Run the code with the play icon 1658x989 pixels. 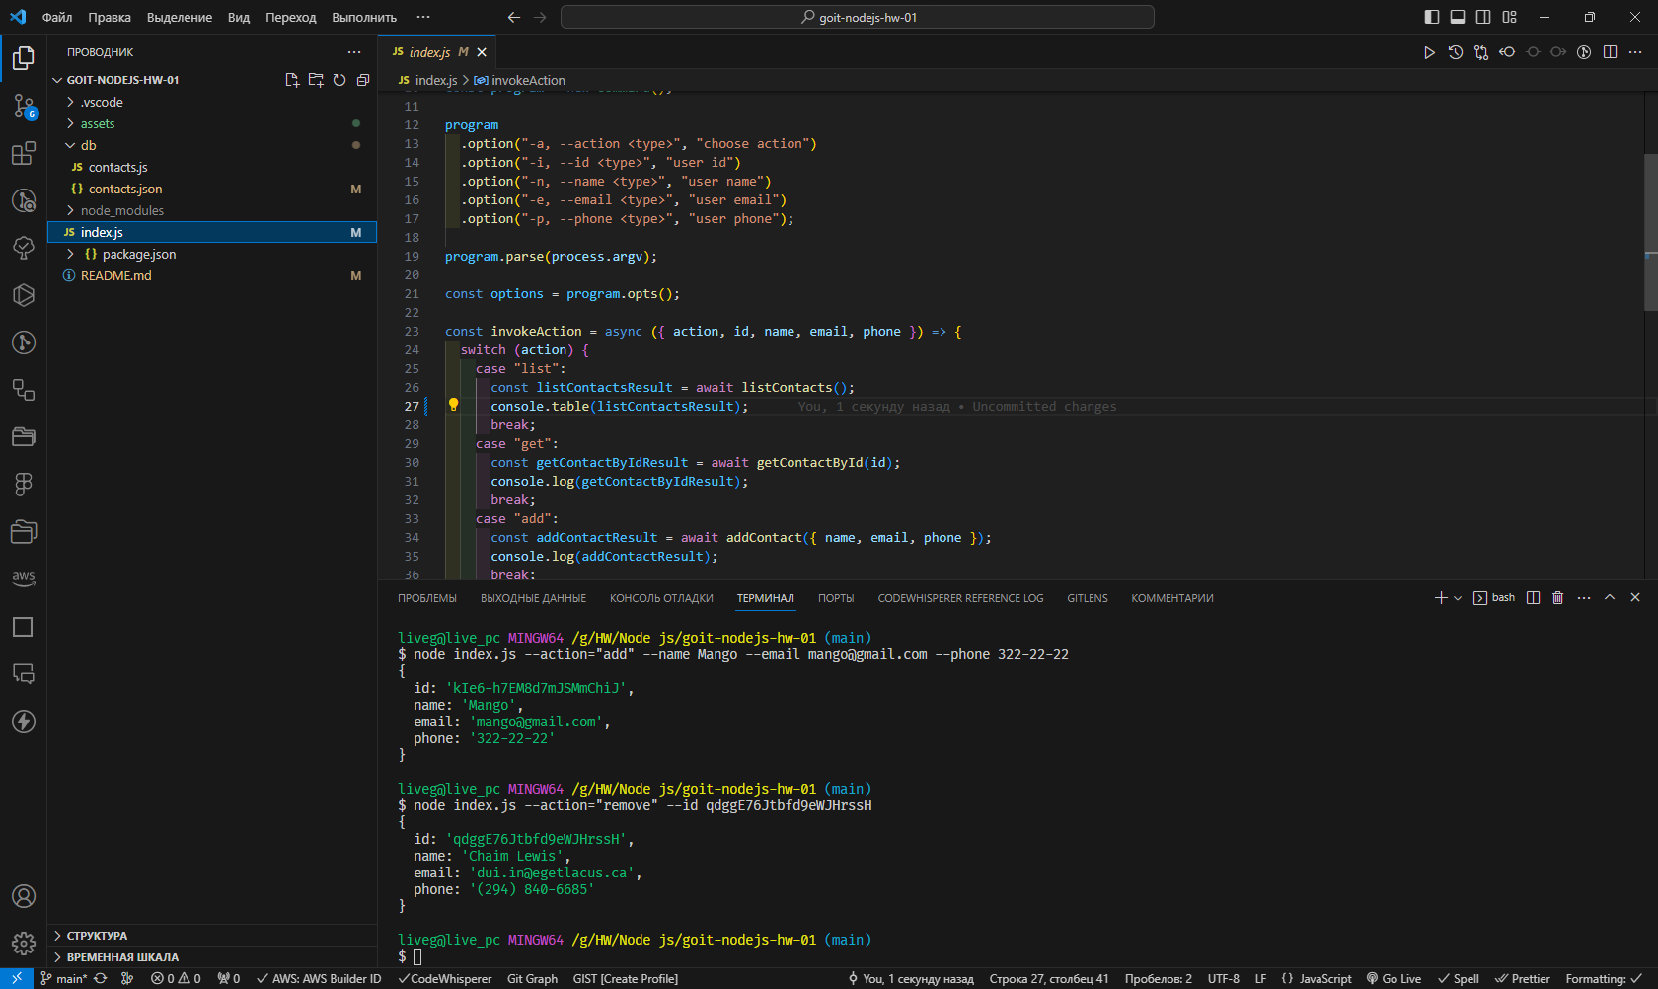click(x=1429, y=52)
